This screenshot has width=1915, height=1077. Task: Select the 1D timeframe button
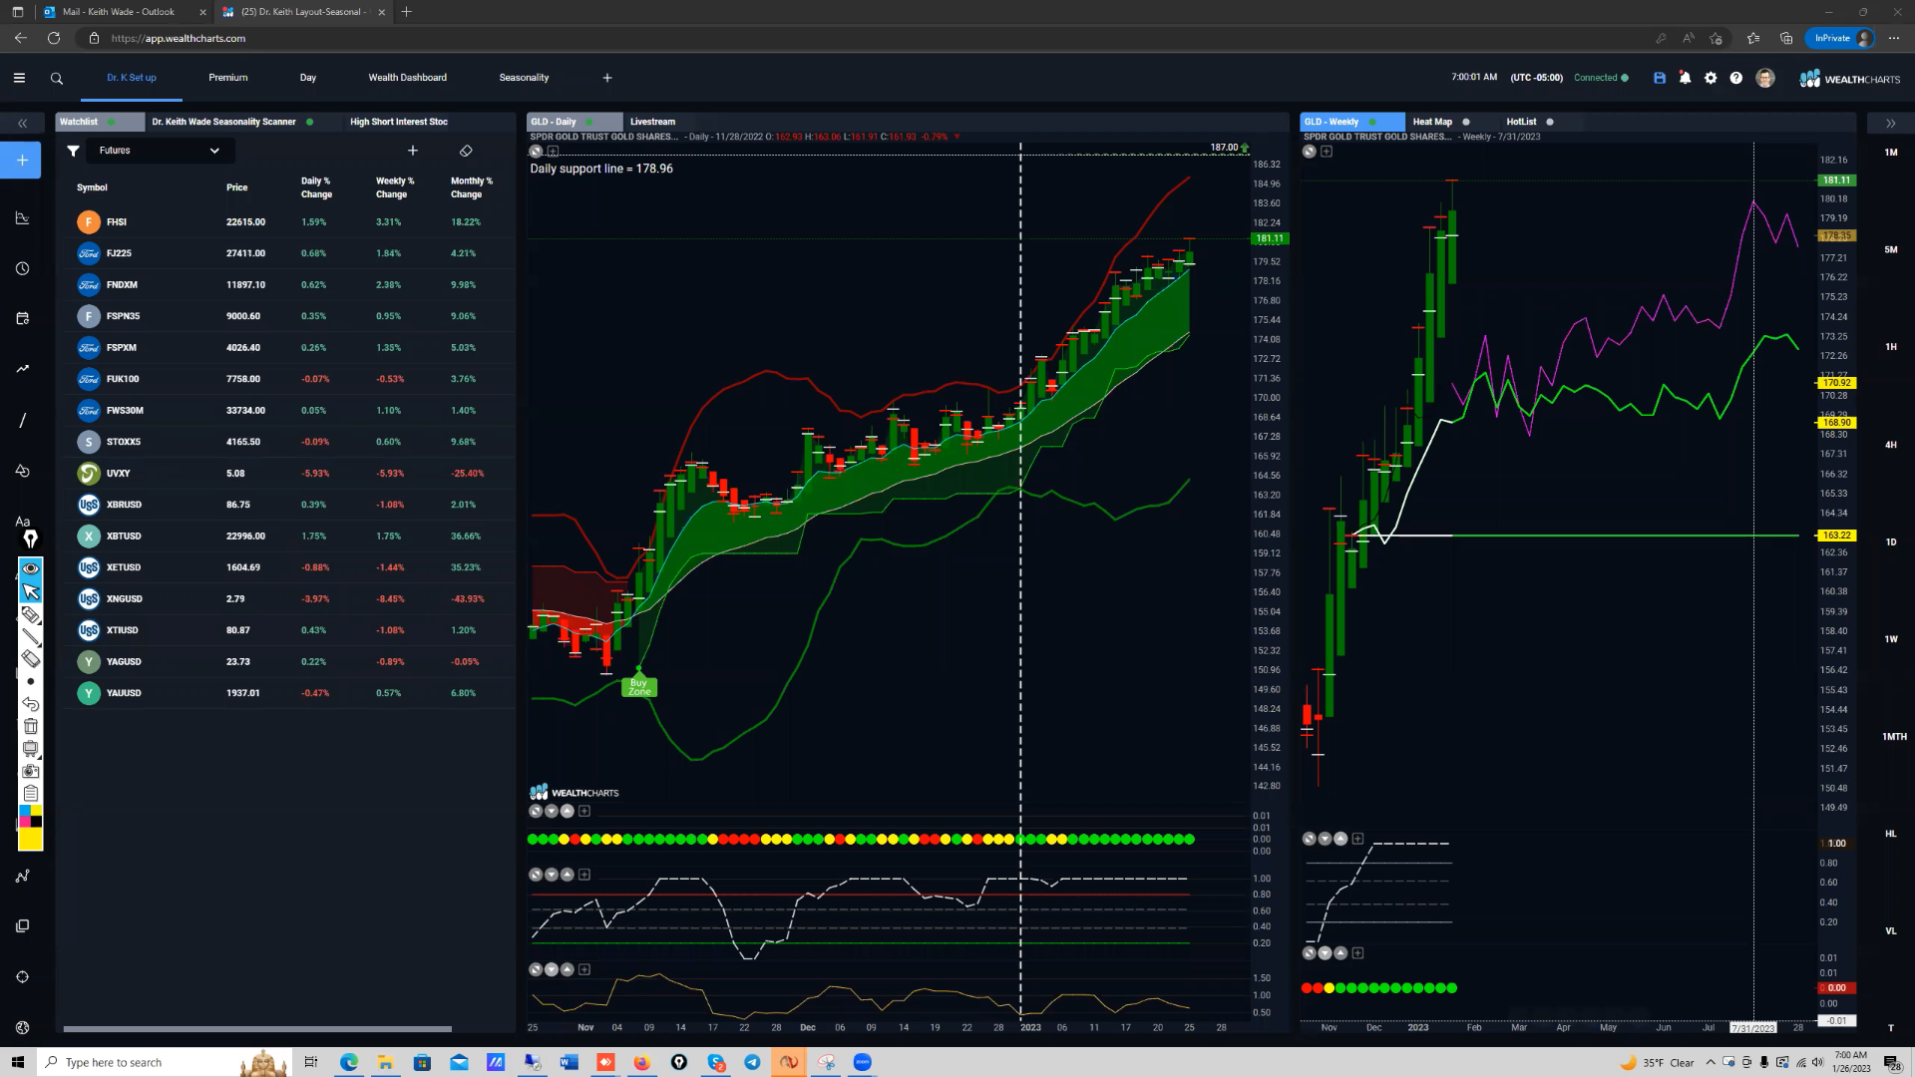point(1891,541)
